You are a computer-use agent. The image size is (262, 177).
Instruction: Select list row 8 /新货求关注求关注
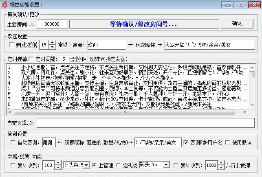coord(128,104)
